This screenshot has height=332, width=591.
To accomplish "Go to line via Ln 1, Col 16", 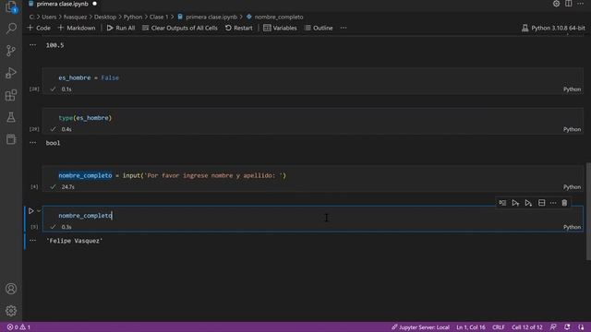I will point(470,327).
